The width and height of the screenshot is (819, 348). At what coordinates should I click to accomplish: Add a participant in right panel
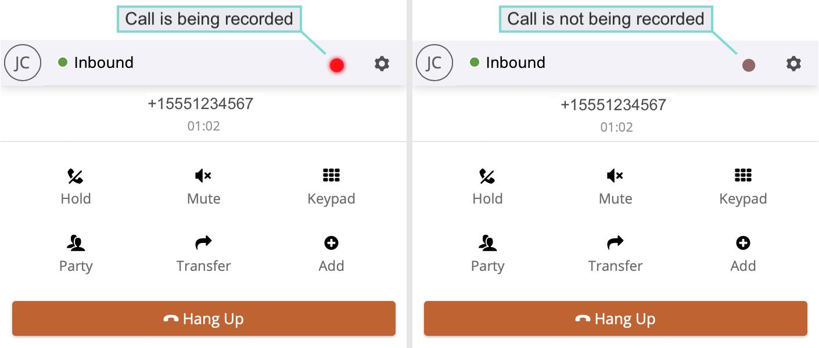[x=743, y=243]
